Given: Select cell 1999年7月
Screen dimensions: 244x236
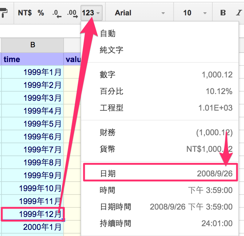Looking at the screenshot, I should tap(33, 150).
